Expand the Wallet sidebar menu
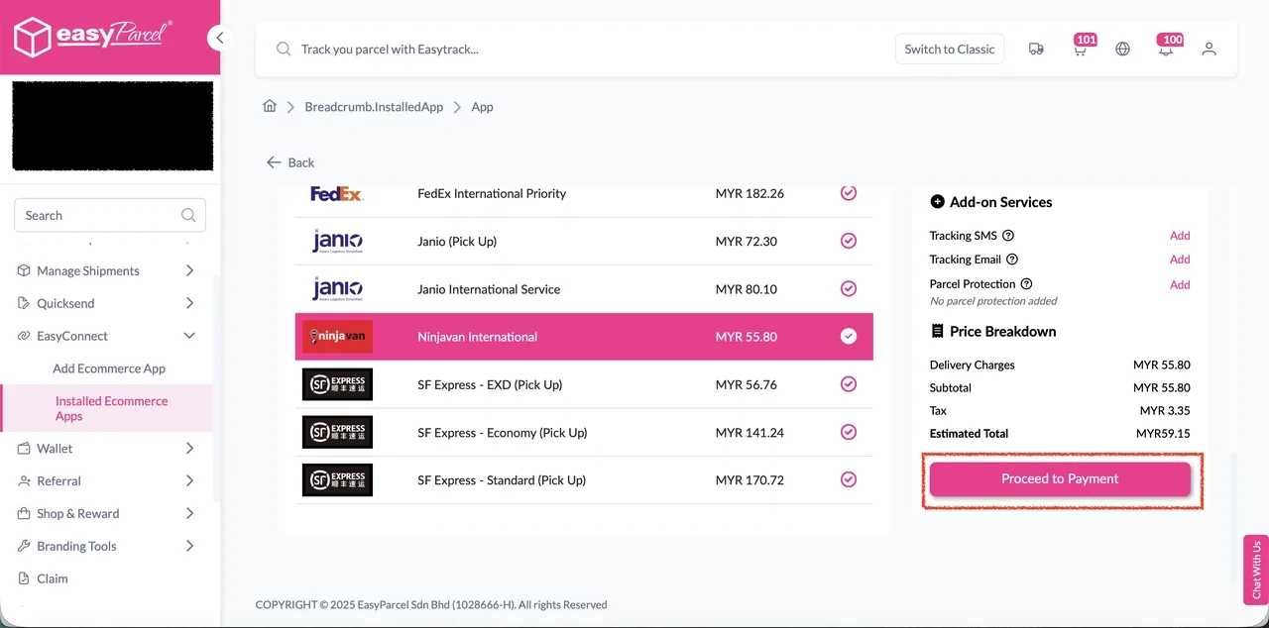1269x628 pixels. click(55, 448)
